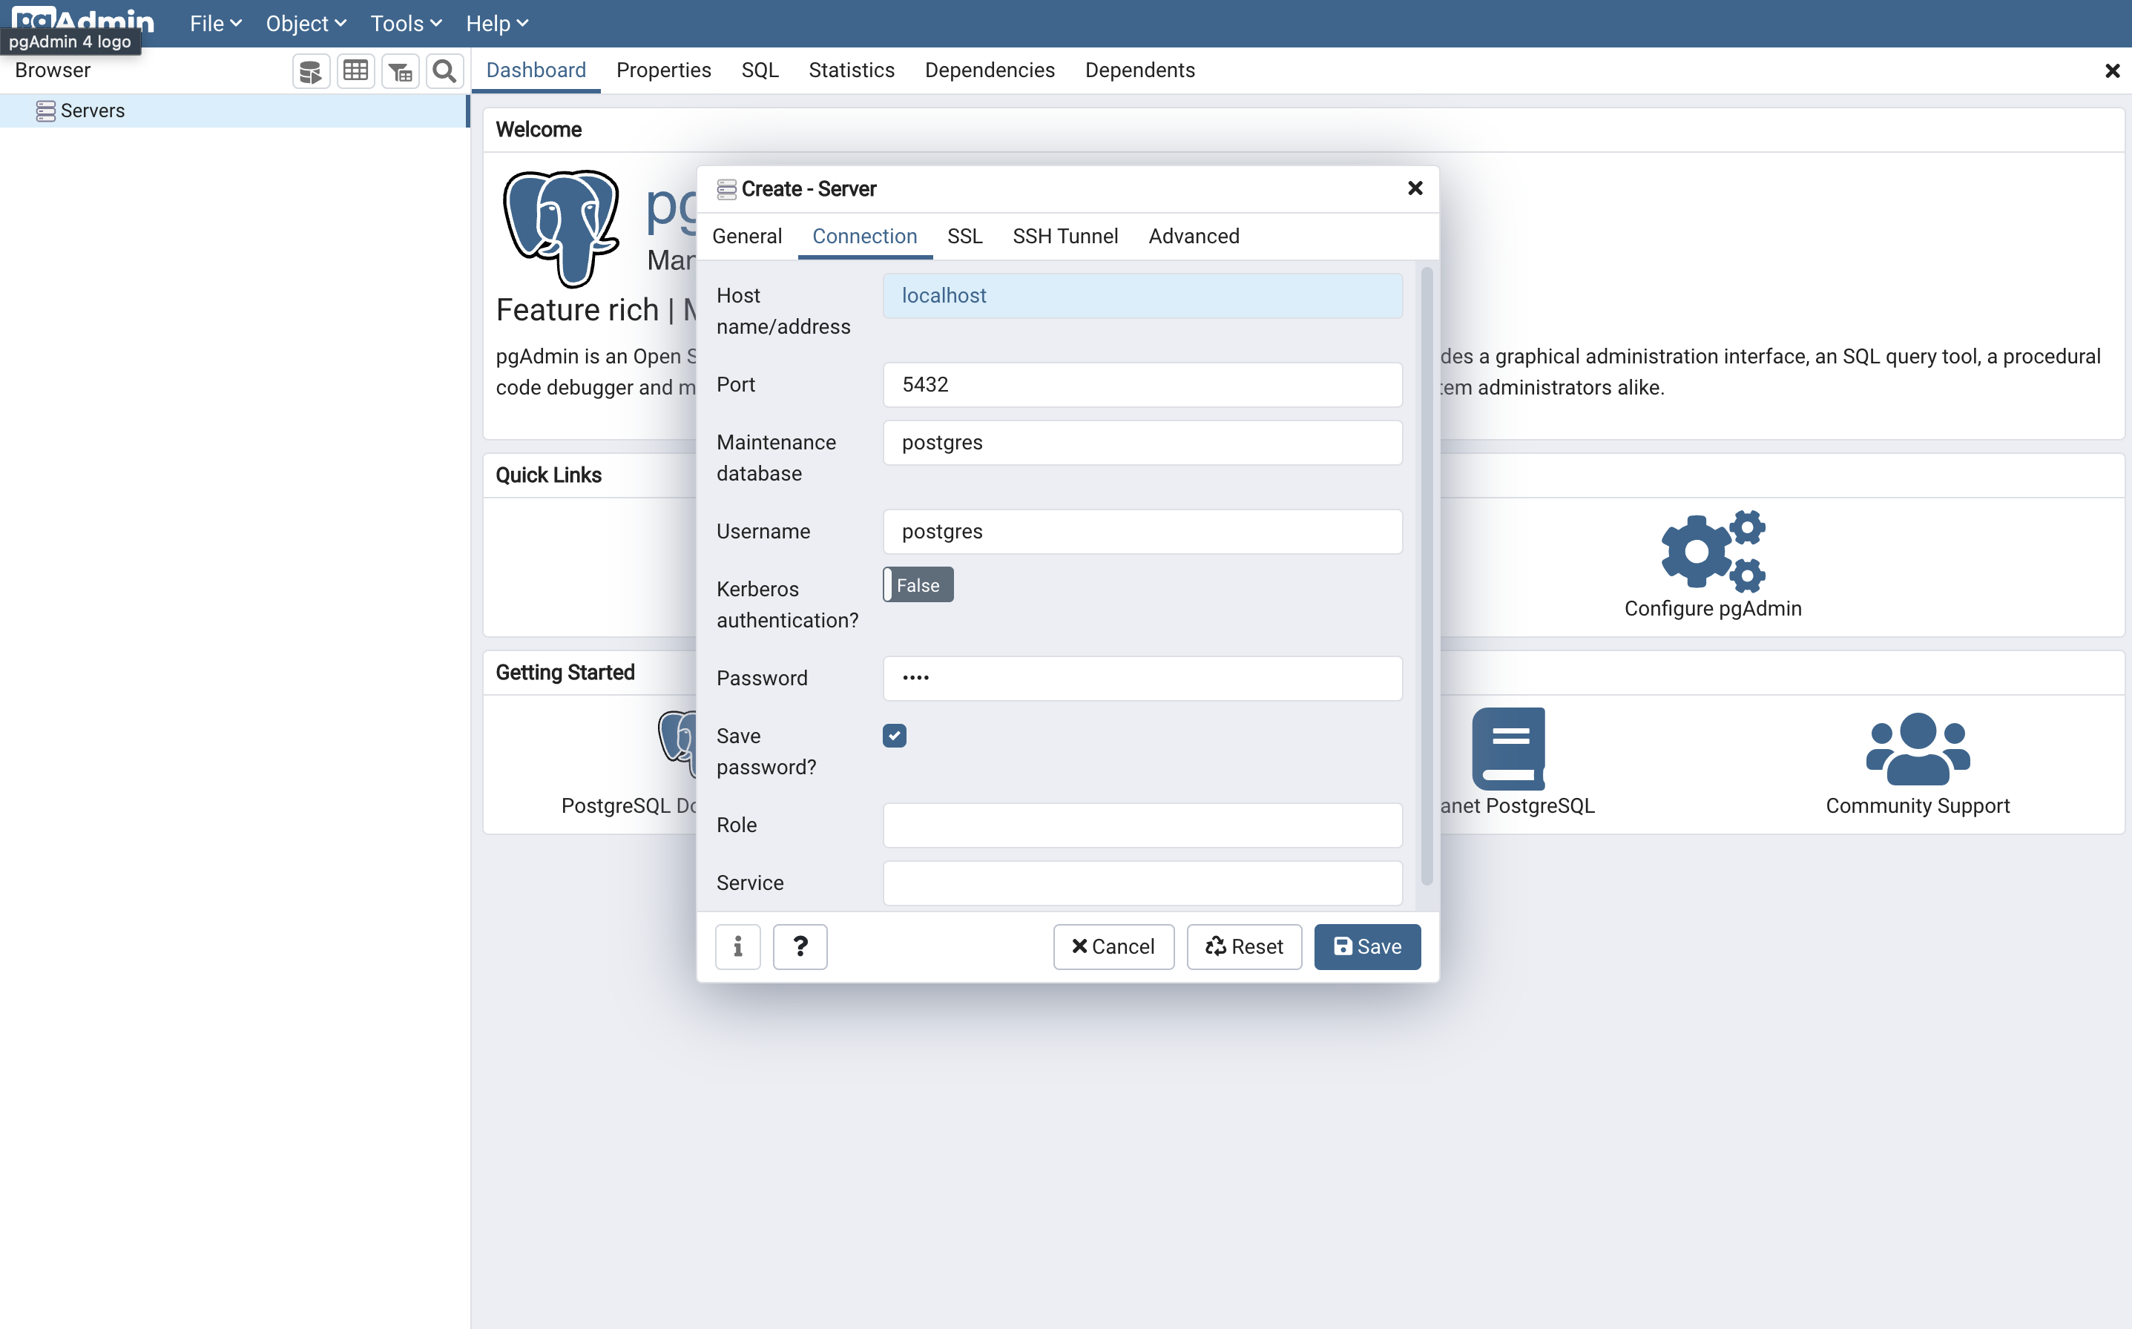Open the Query Tool server icon in Browser toolbar
This screenshot has height=1329, width=2132.
(312, 71)
